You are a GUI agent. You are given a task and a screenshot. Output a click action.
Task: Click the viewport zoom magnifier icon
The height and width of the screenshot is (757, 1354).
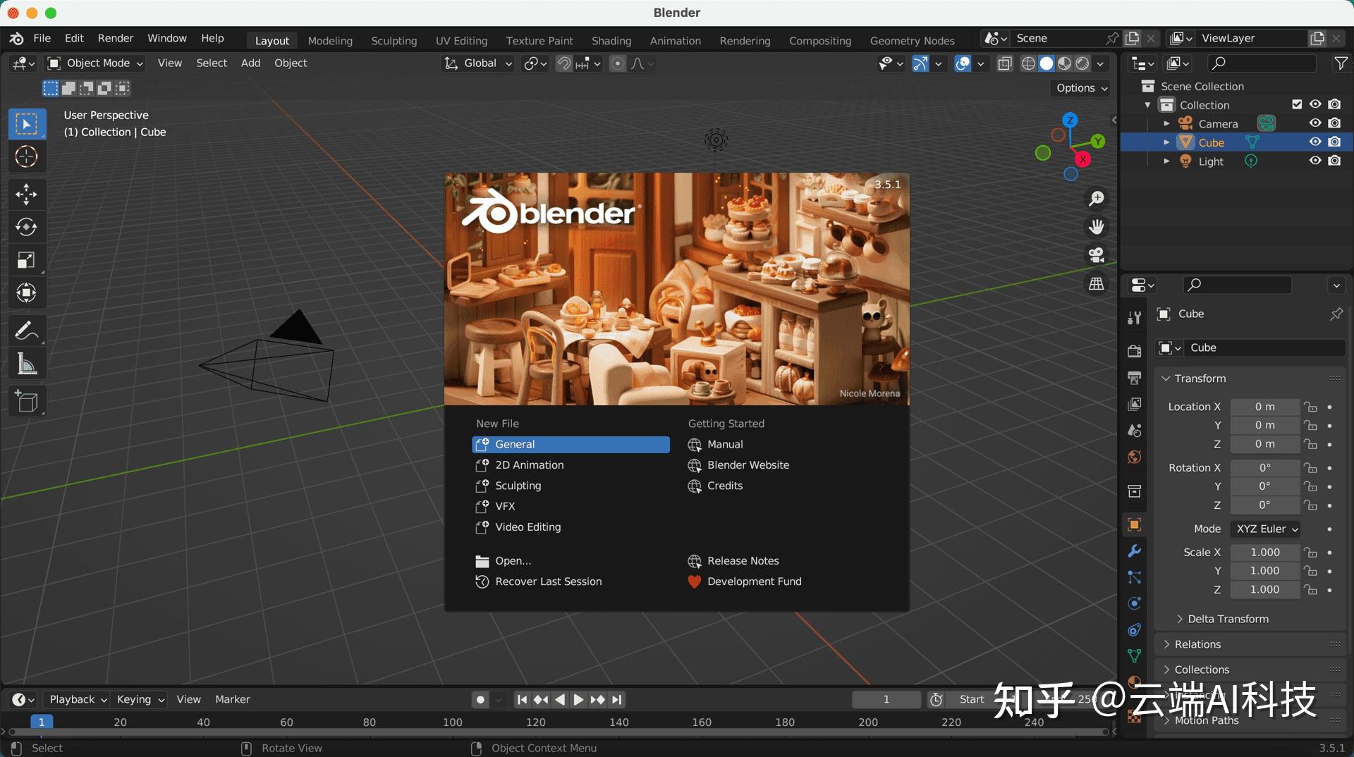pyautogui.click(x=1096, y=199)
